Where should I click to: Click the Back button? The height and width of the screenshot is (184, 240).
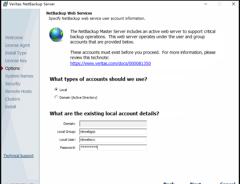169,183
